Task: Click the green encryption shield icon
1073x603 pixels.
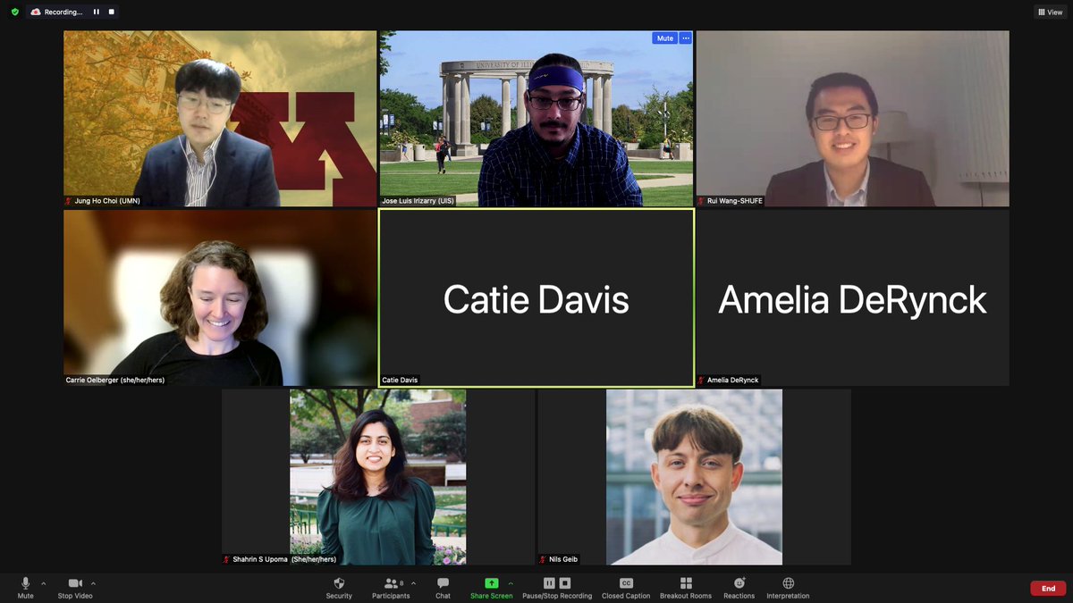Action: click(14, 12)
